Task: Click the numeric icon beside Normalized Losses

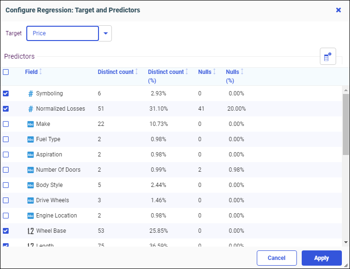Action: tap(31, 109)
